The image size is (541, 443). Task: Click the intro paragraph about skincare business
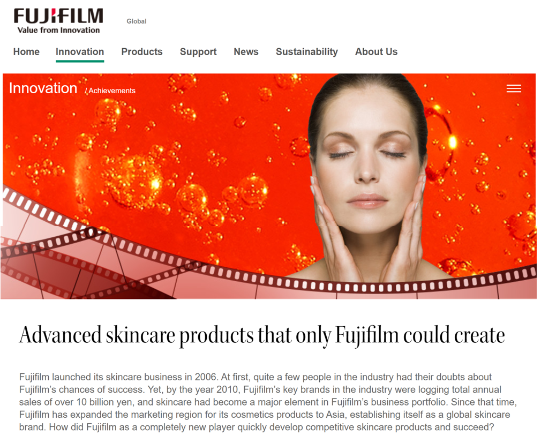point(268,402)
